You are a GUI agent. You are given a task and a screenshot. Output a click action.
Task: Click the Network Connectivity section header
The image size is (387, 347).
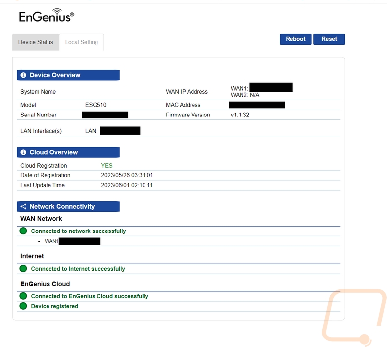pyautogui.click(x=68, y=206)
